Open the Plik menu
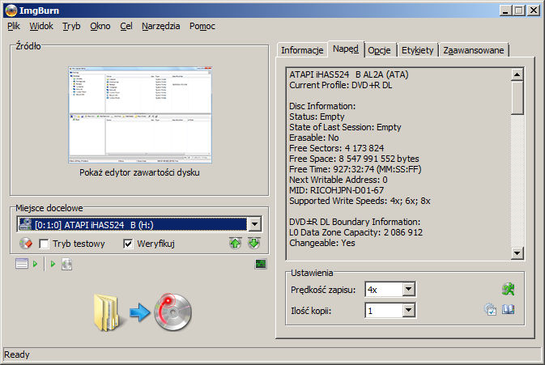The height and width of the screenshot is (365, 545). tap(14, 26)
